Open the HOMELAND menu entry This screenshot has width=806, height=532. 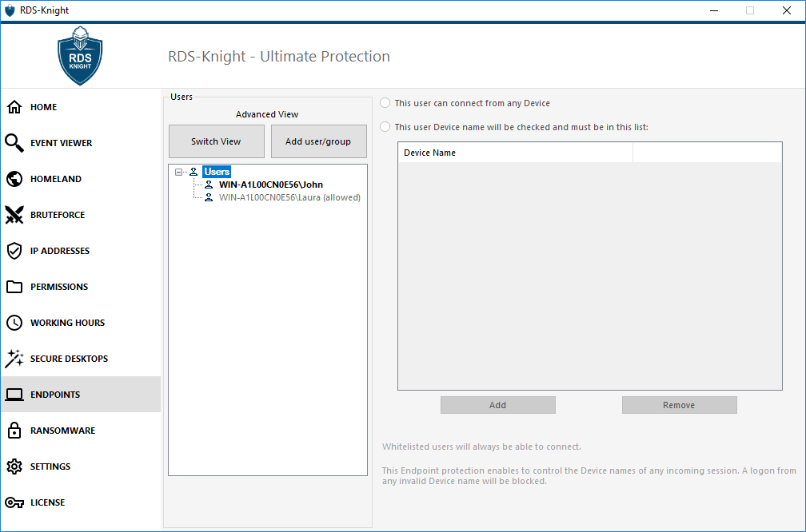coord(81,179)
